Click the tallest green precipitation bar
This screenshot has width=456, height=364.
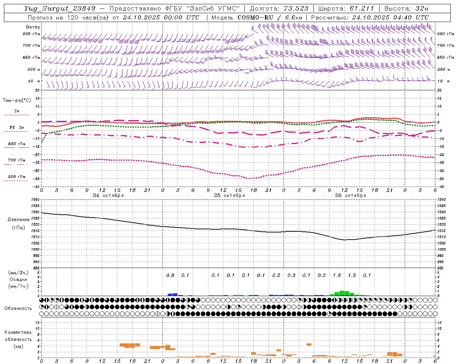342,293
